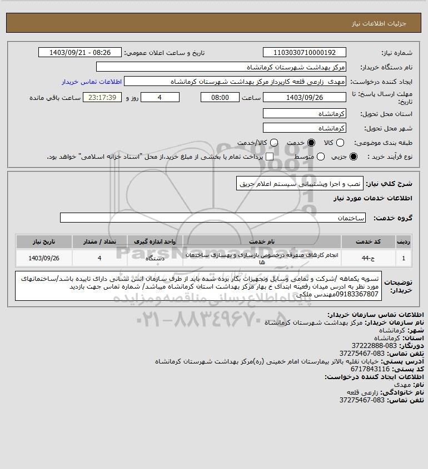Select the کالا radio button
This screenshot has width=428, height=469.
340,143
